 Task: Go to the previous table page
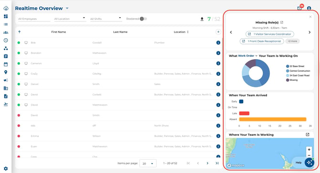coord(198,163)
